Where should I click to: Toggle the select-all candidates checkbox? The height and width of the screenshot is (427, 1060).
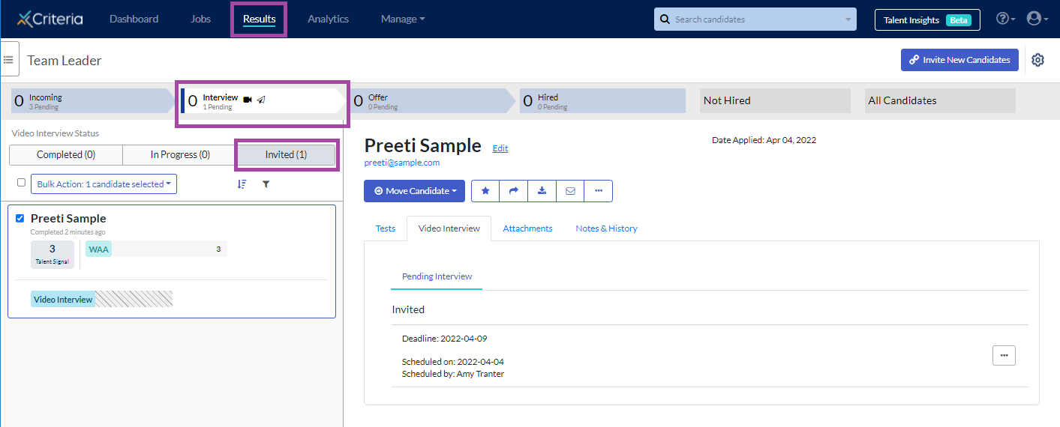[x=21, y=182]
